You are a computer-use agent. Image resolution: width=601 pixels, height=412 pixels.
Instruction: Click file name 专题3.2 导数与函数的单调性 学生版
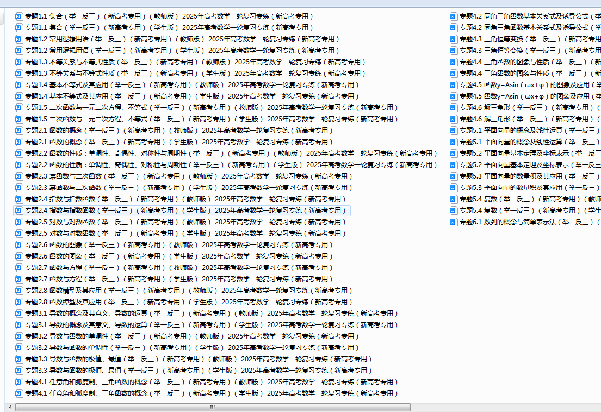click(x=192, y=348)
